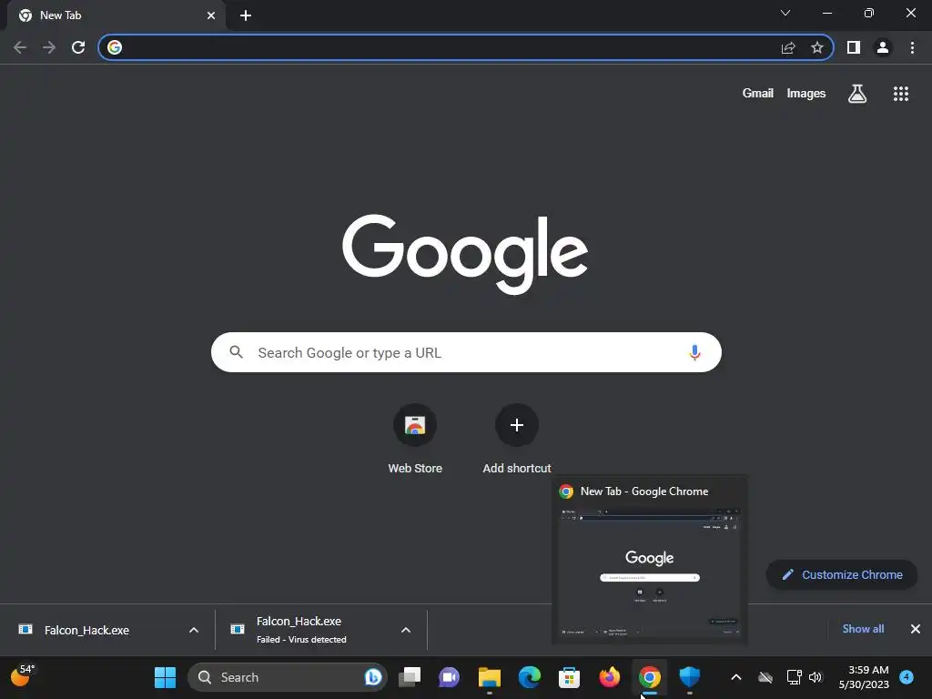932x699 pixels.
Task: Go back with the back arrow
Action: click(20, 47)
